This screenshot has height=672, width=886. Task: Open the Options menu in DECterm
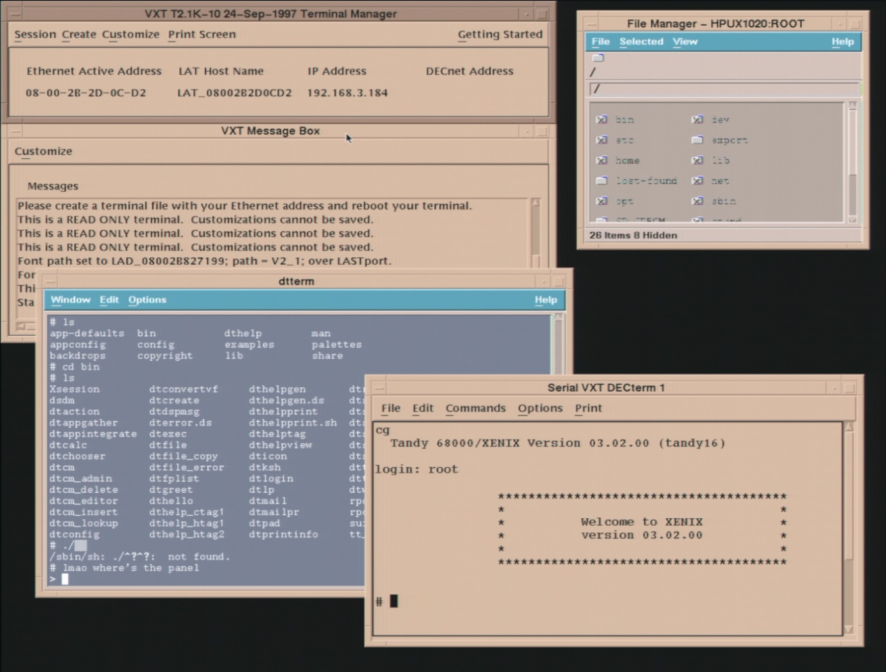click(540, 408)
